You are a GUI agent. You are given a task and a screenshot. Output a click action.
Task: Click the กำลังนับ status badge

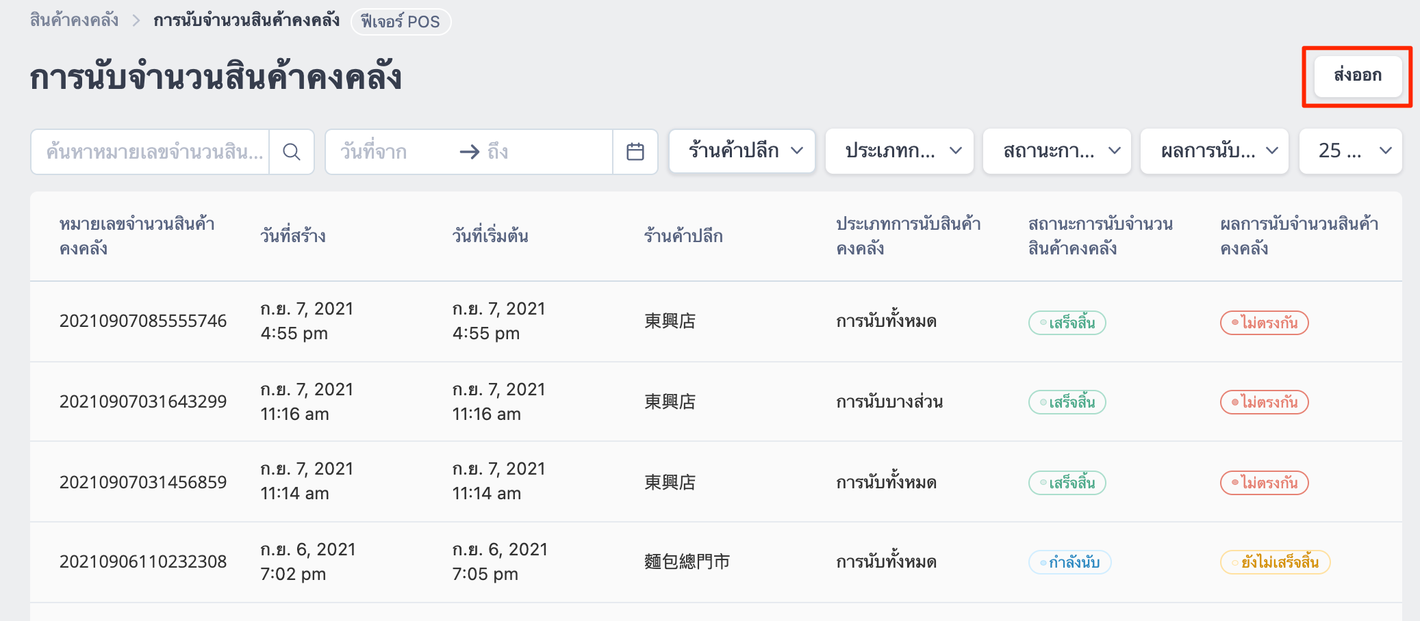[x=1069, y=562]
